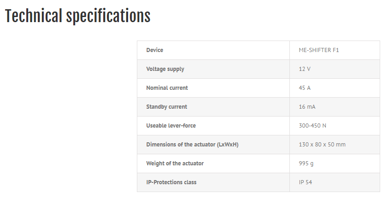
Task: Select the 'Voltage supply' label cell
Action: [x=165, y=69]
